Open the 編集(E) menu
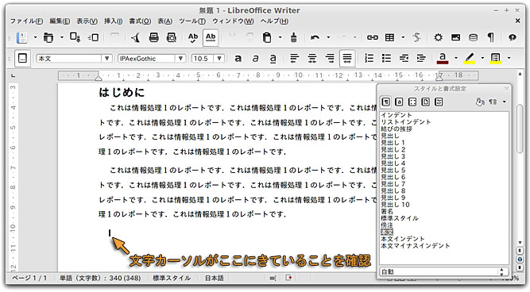530x292 pixels. click(60, 21)
